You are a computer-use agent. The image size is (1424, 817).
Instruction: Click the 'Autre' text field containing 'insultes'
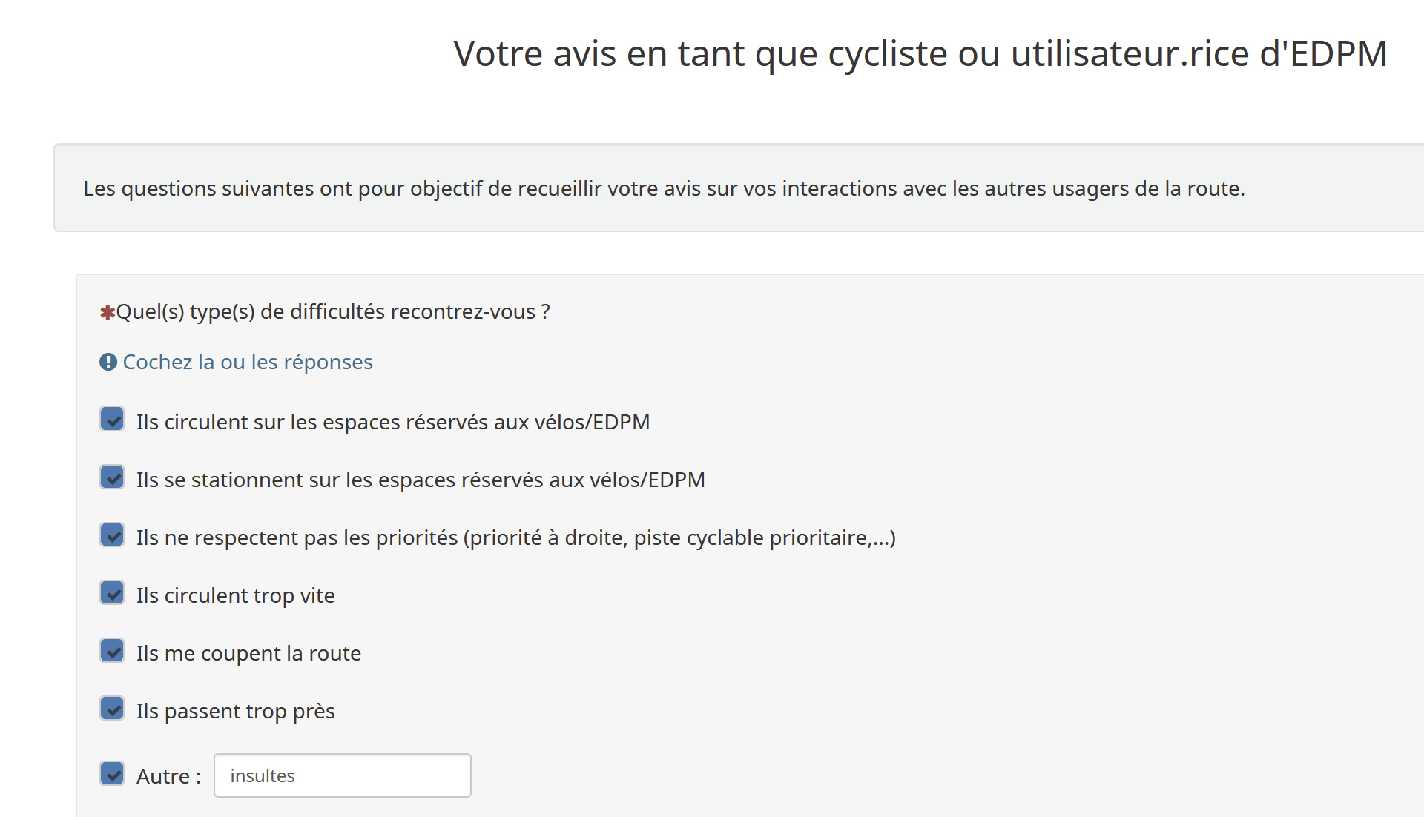click(342, 775)
